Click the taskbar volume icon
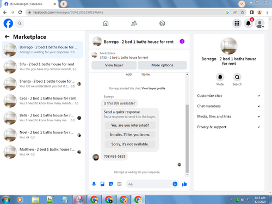The height and width of the screenshot is (204, 272). (x=243, y=200)
